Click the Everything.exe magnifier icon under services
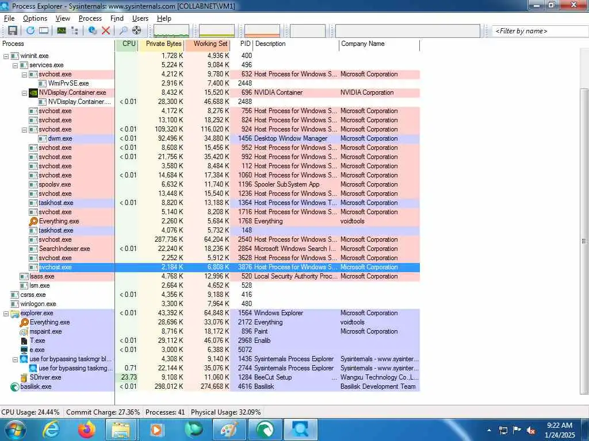This screenshot has height=441, width=589. click(33, 221)
